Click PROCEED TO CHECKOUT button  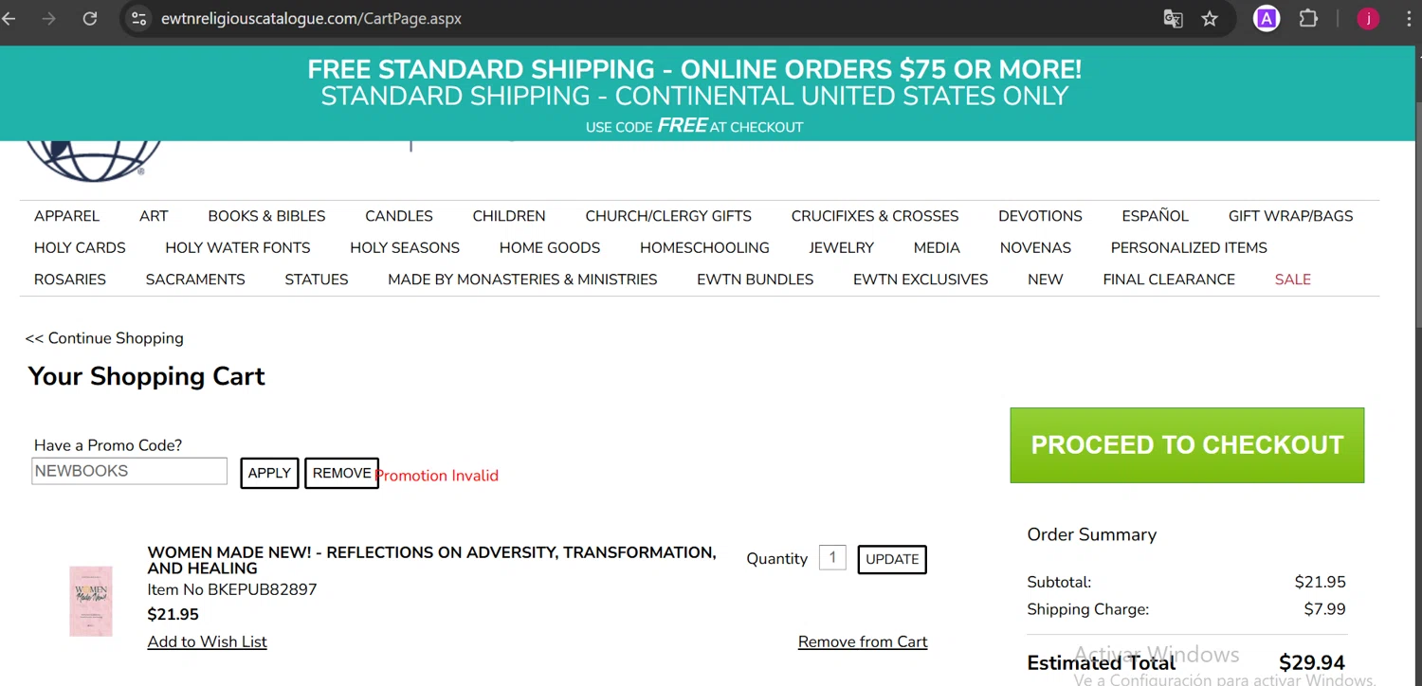point(1187,445)
